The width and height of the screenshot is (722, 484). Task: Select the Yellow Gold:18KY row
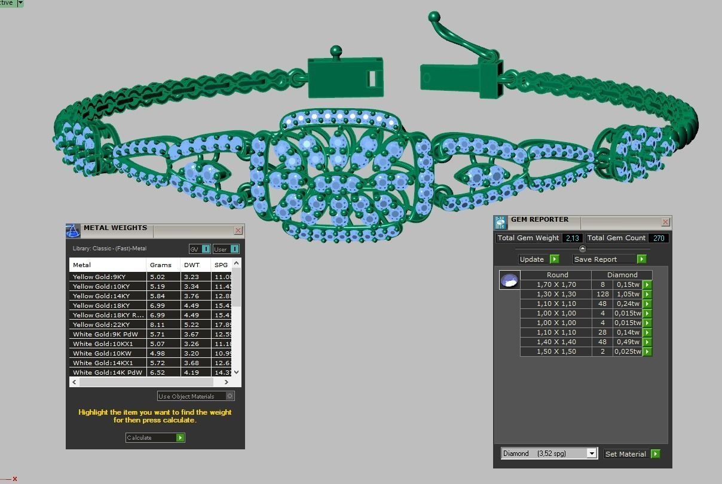(151, 305)
